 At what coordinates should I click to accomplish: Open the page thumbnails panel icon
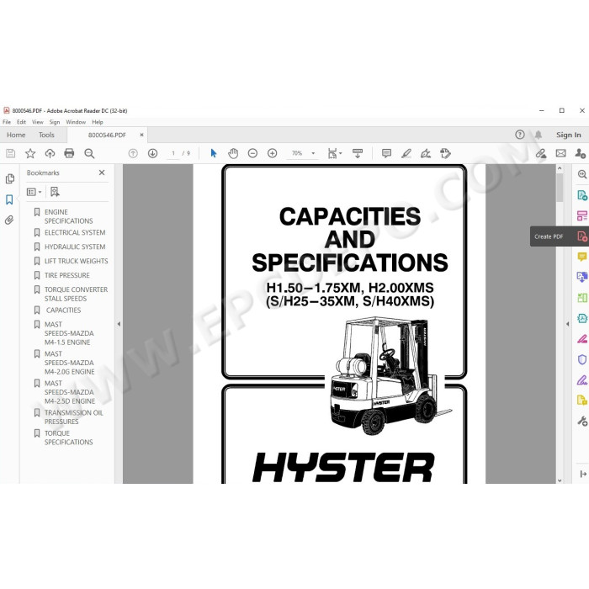(x=10, y=178)
